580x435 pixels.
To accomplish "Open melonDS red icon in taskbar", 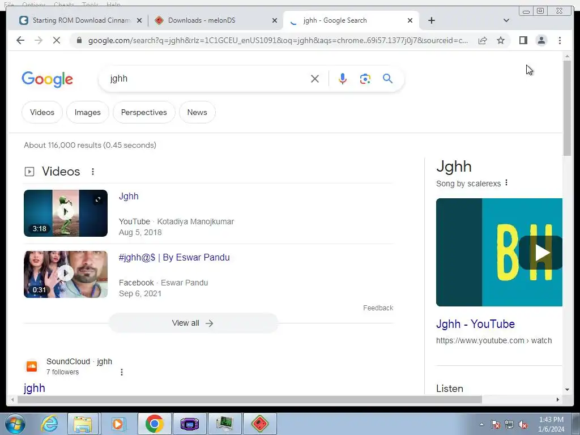I will coord(259,424).
